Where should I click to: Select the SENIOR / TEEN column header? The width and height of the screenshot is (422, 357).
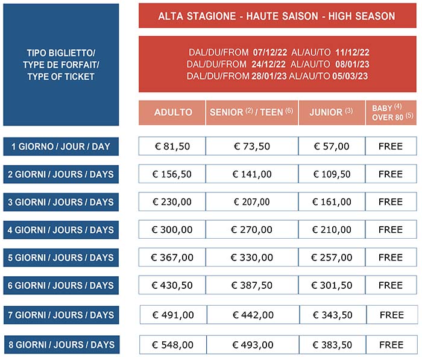coord(252,112)
